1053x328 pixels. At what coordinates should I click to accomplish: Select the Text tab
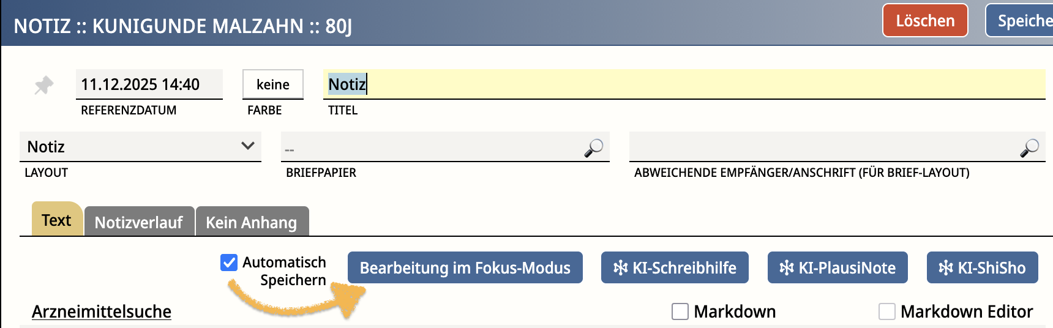click(x=56, y=220)
